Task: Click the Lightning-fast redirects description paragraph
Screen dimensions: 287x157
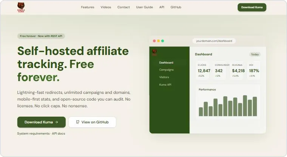Action: (74, 99)
